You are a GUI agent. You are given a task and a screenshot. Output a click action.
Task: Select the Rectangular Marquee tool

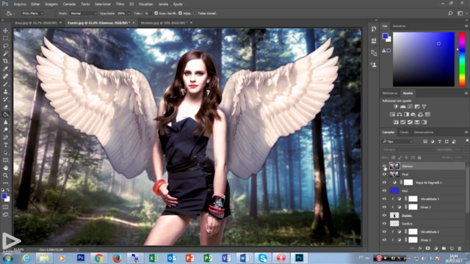click(6, 38)
